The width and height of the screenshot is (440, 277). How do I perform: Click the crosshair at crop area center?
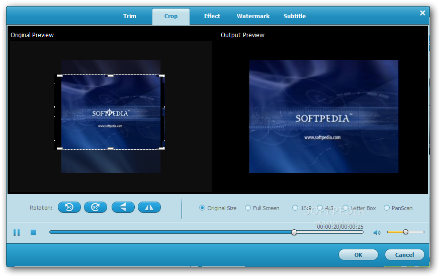110,112
